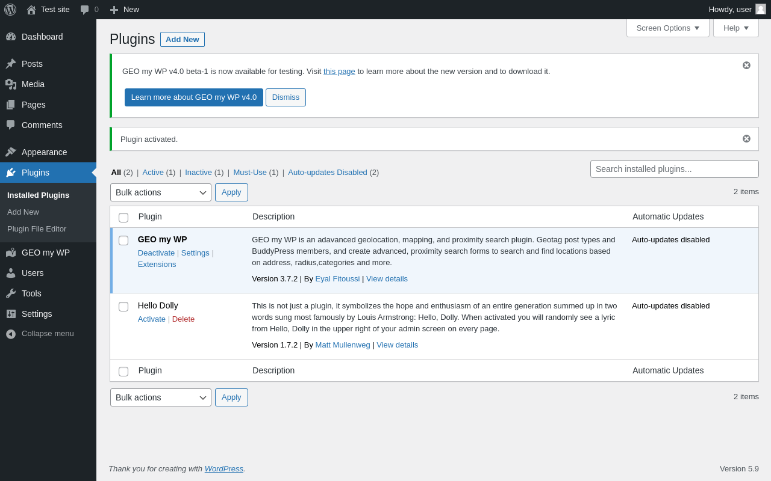Screen dimensions: 771x481
Task: Dismiss the Plugin activated notice
Action: click(746, 139)
